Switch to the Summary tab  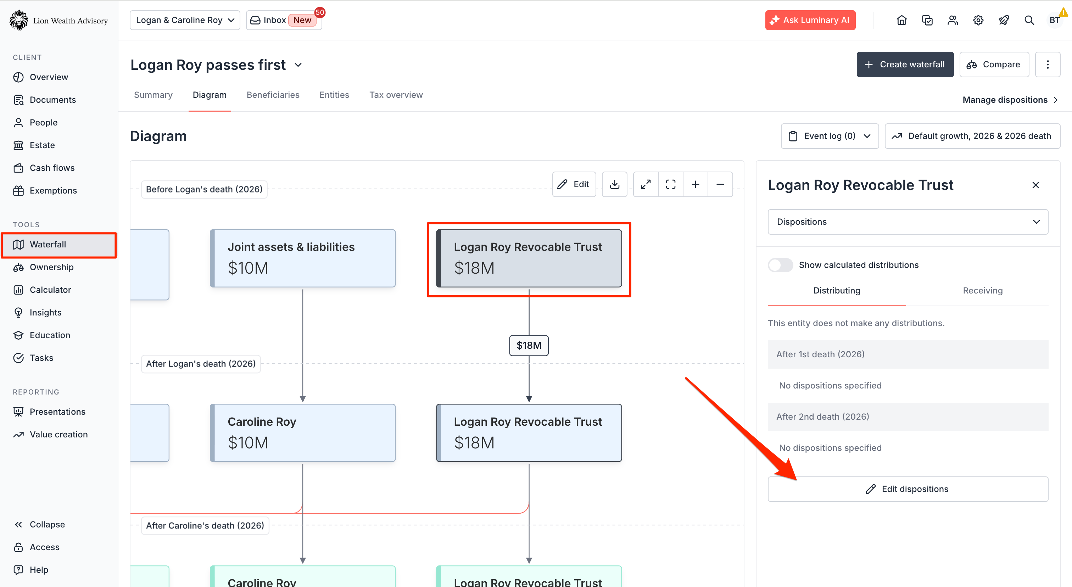tap(153, 95)
